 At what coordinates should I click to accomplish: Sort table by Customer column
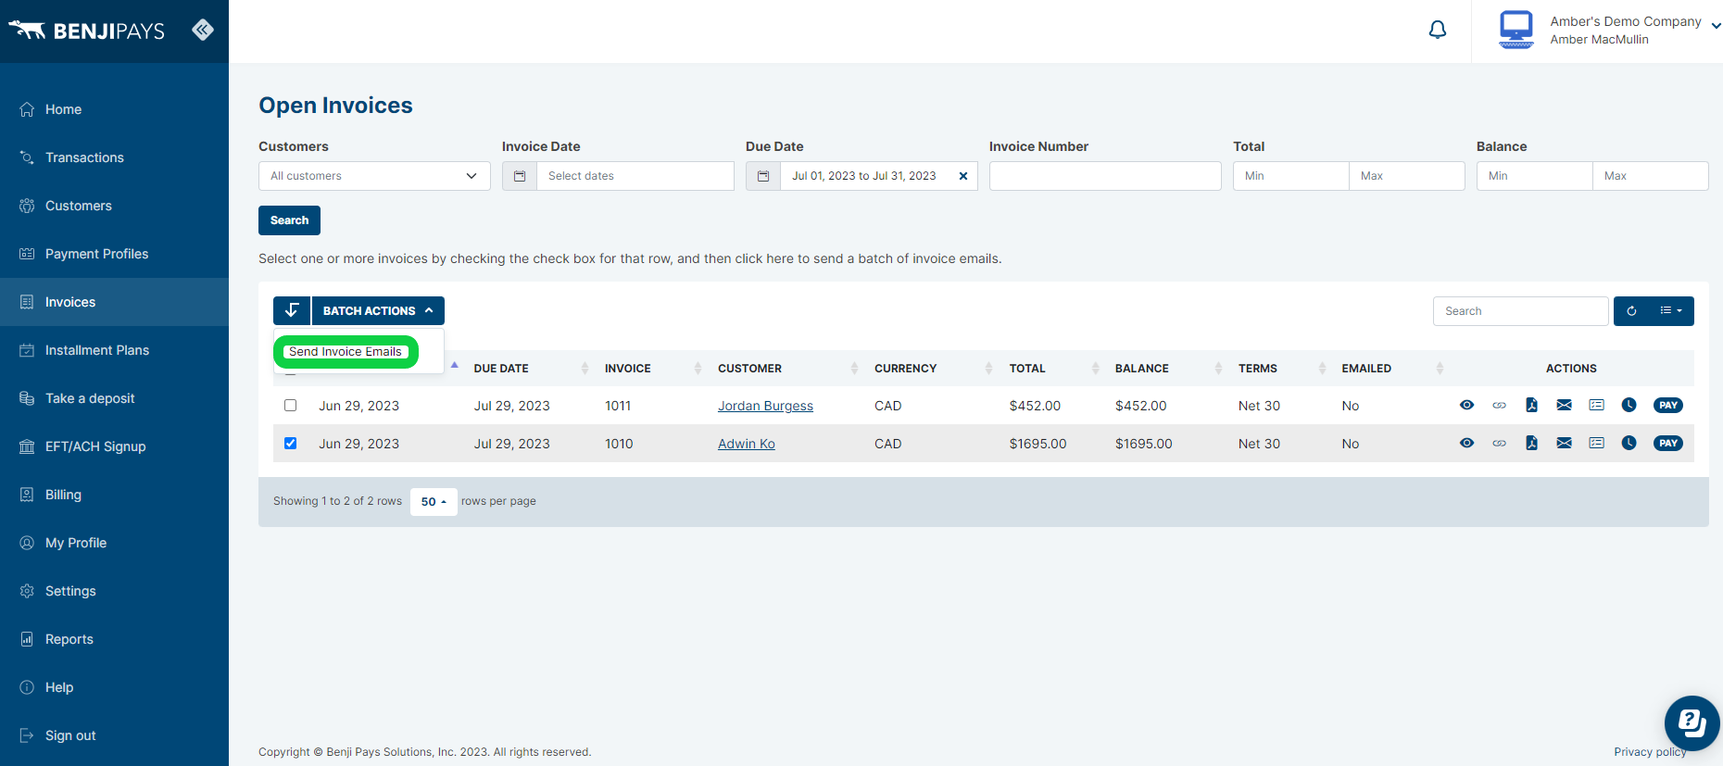[786, 368]
